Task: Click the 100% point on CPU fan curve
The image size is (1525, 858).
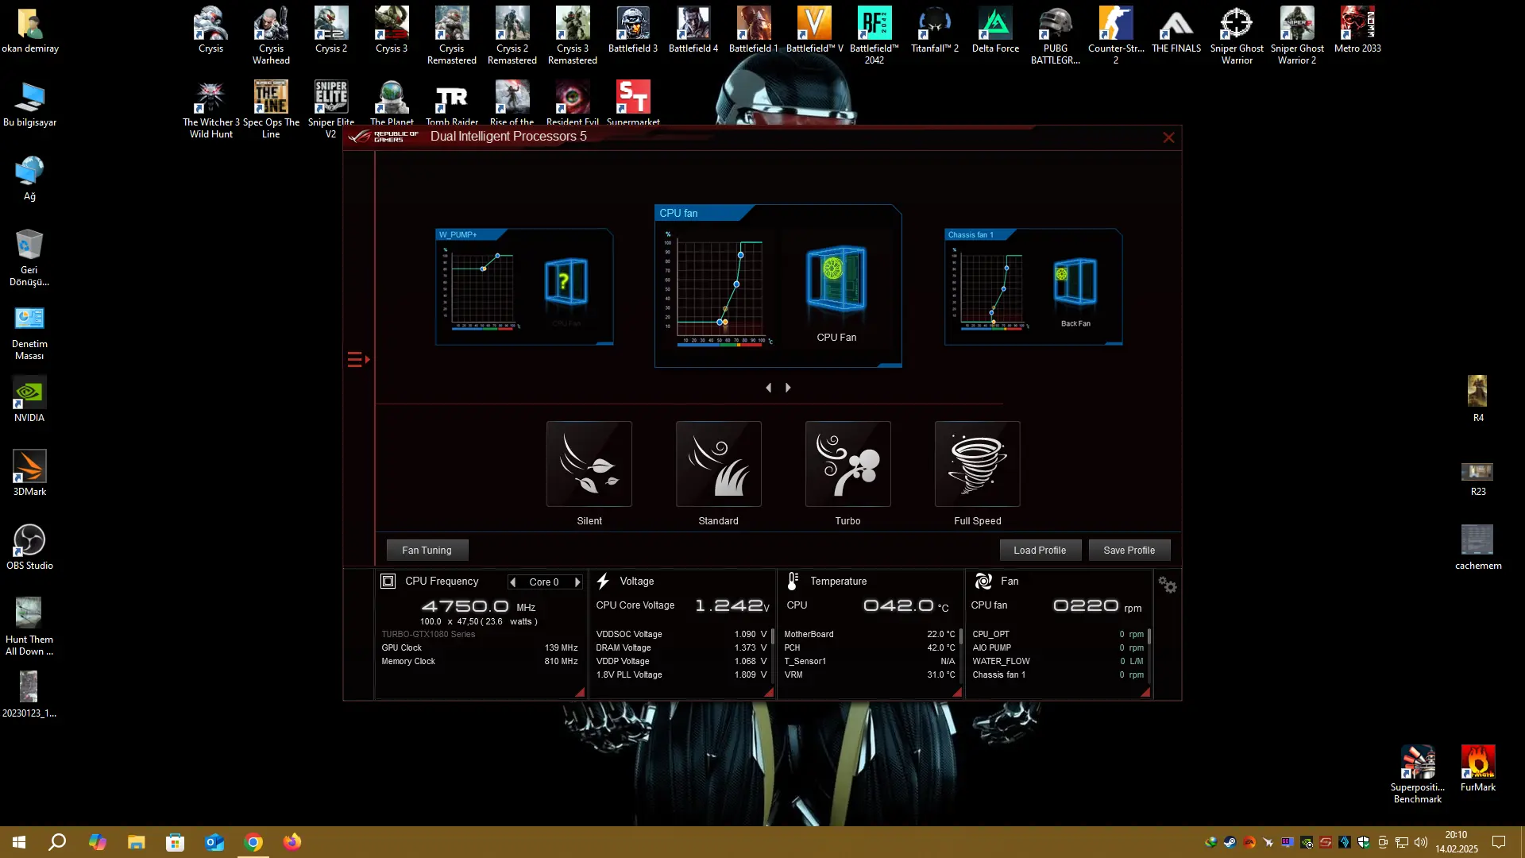Action: pos(740,255)
